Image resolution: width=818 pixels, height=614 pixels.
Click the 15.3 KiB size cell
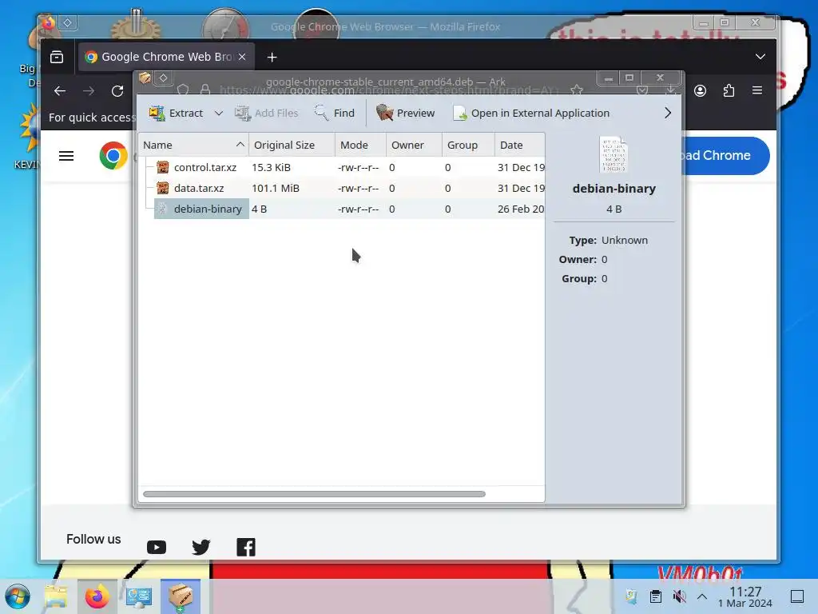tap(272, 167)
